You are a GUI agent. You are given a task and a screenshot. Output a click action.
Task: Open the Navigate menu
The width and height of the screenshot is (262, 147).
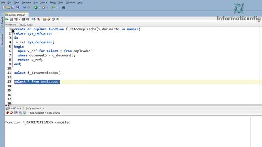point(26,2)
